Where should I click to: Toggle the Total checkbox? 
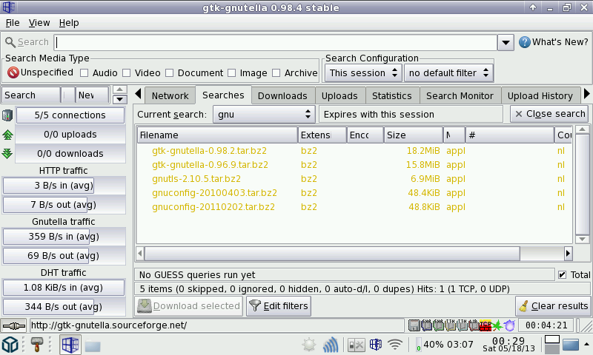(x=562, y=275)
